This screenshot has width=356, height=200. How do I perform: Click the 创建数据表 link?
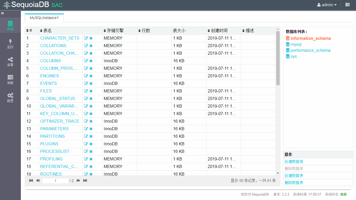[294, 176]
